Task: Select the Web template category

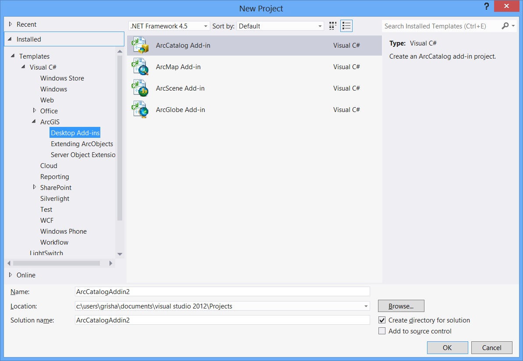Action: coord(47,100)
